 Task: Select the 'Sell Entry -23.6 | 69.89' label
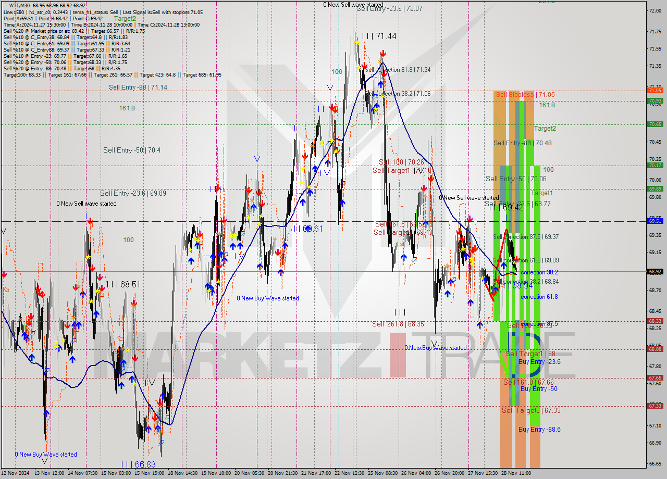pos(133,193)
